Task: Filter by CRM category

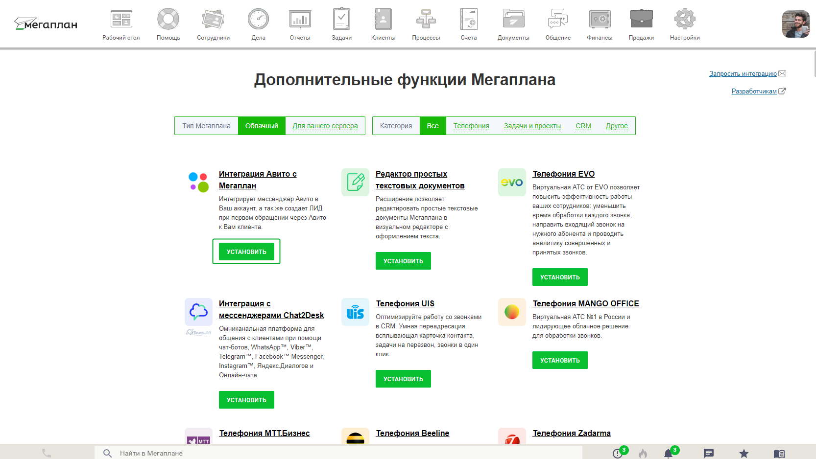Action: 583,126
